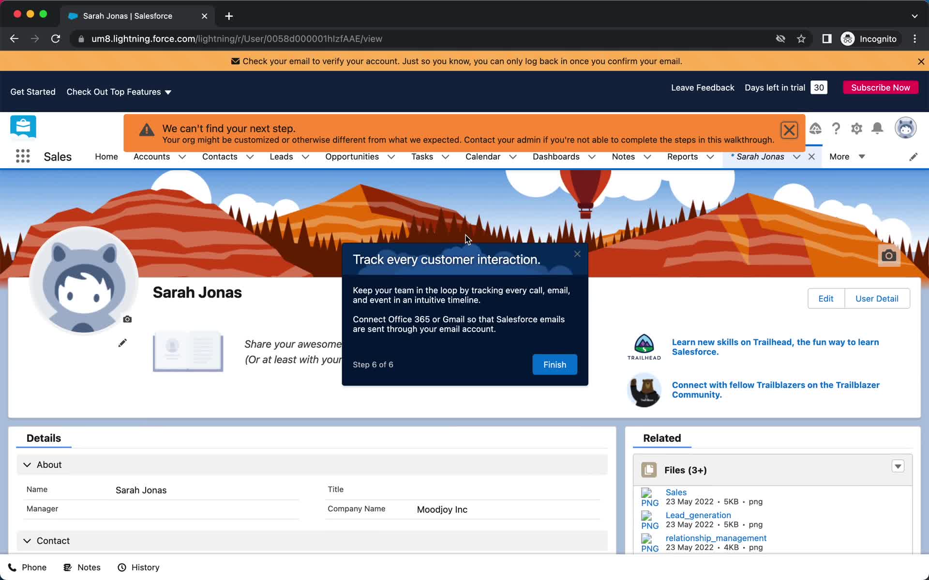Dismiss the orange walkthrough error banner
929x580 pixels.
click(x=789, y=130)
